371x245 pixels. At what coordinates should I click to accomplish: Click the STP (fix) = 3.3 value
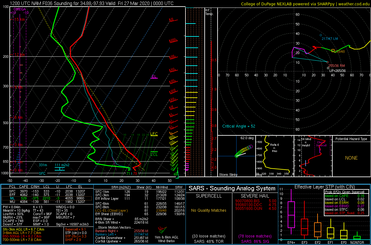(x=76, y=236)
